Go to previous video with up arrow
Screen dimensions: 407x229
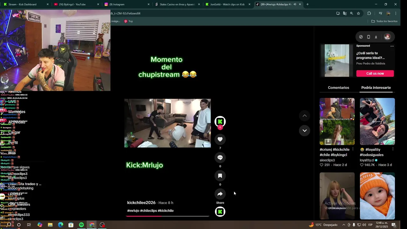305,116
